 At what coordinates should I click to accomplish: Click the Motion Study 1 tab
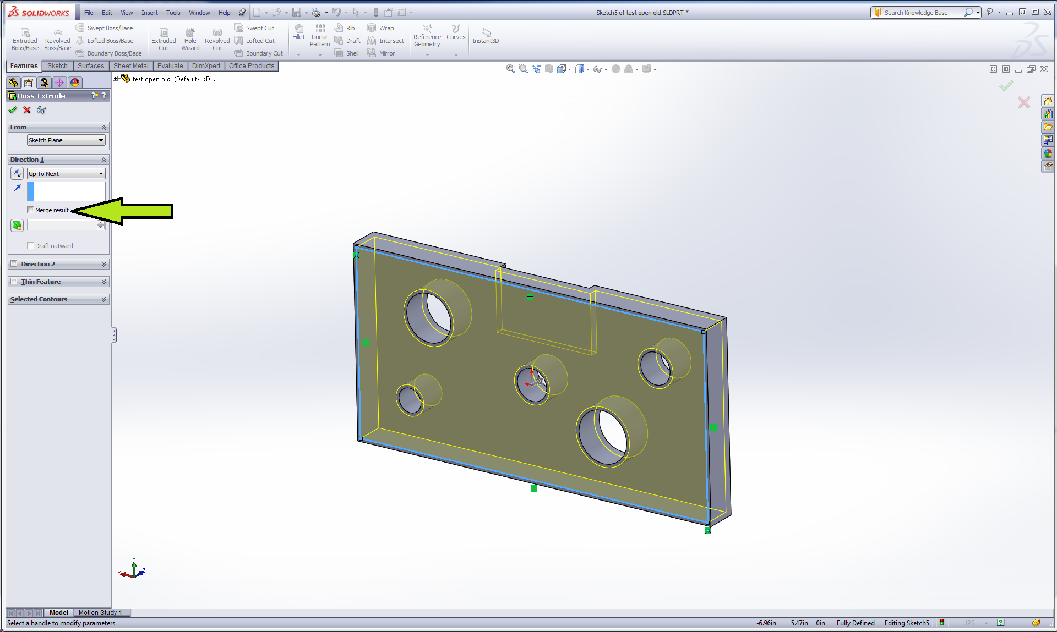point(100,613)
